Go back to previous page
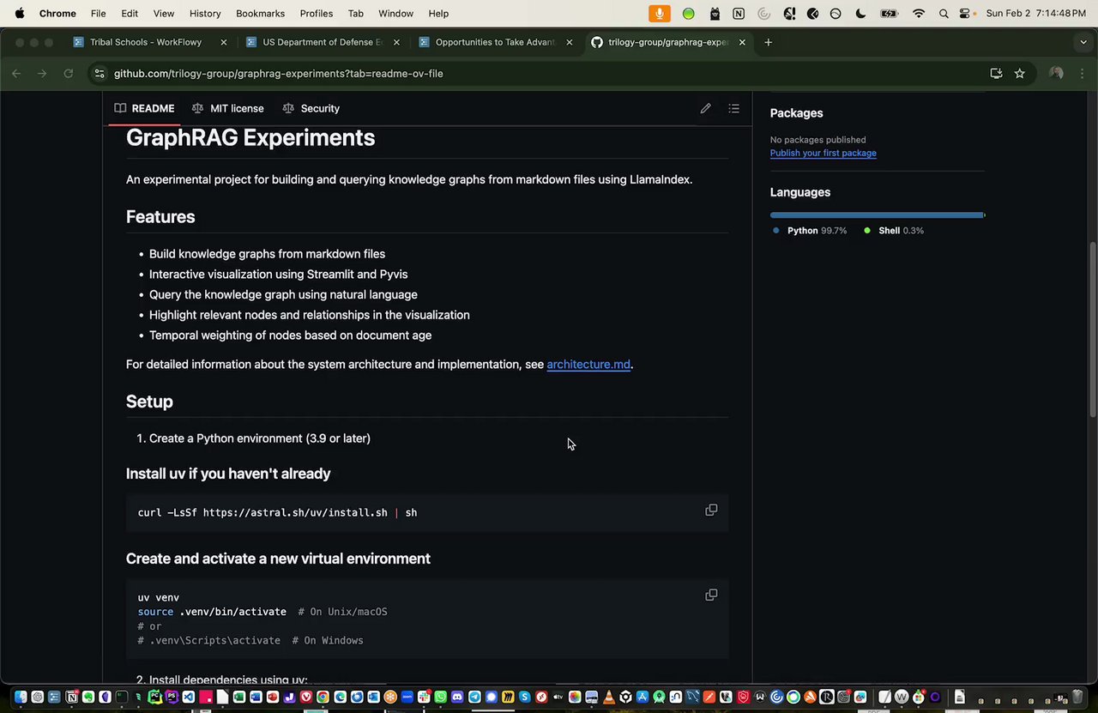Image resolution: width=1098 pixels, height=713 pixels. point(16,74)
